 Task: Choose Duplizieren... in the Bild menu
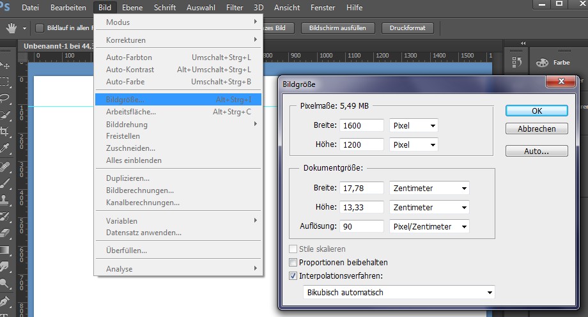pyautogui.click(x=178, y=178)
